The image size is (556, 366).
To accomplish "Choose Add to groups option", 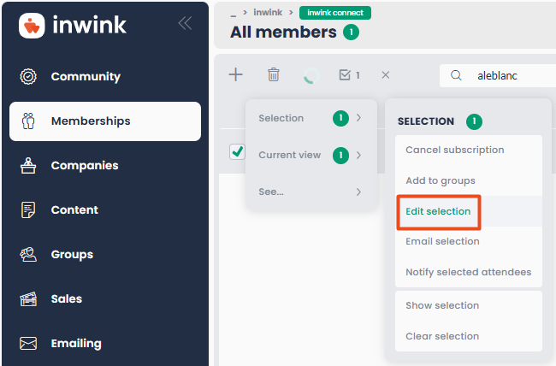I will (x=441, y=181).
